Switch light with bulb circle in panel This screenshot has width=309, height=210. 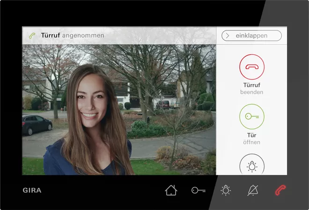pyautogui.click(x=252, y=165)
